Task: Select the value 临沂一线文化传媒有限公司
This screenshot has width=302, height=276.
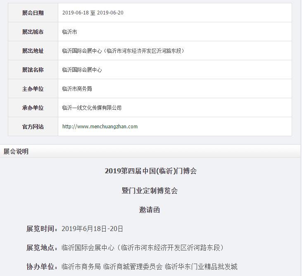Action: click(92, 108)
